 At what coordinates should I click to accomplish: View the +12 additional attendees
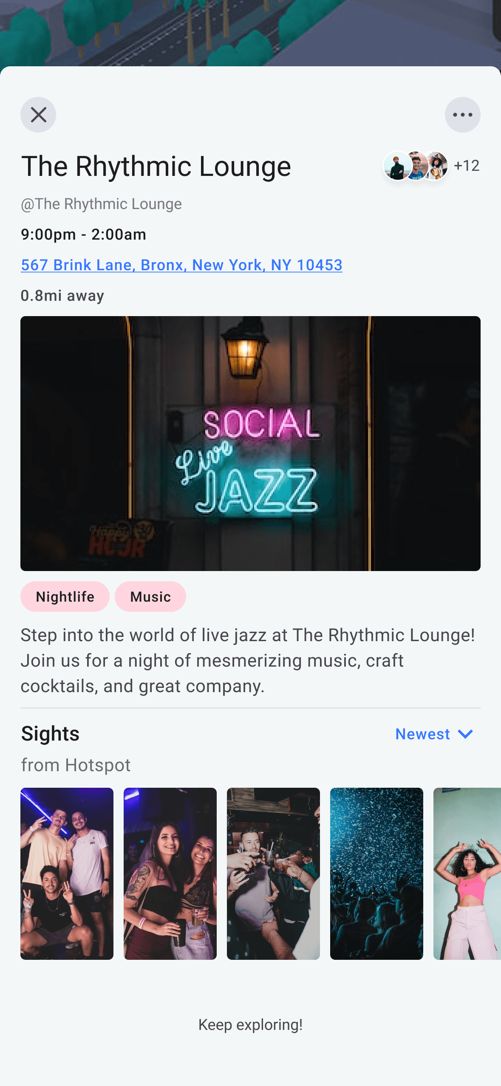point(467,166)
